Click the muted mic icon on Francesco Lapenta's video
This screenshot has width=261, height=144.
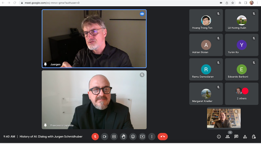pyautogui.click(x=142, y=75)
